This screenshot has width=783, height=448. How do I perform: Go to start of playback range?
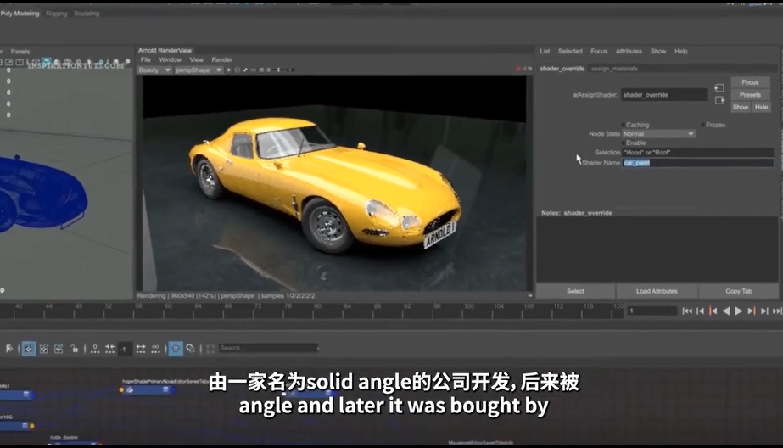coord(687,311)
